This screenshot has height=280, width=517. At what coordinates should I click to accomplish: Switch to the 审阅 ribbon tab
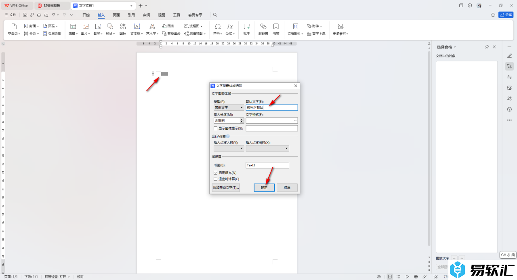146,15
